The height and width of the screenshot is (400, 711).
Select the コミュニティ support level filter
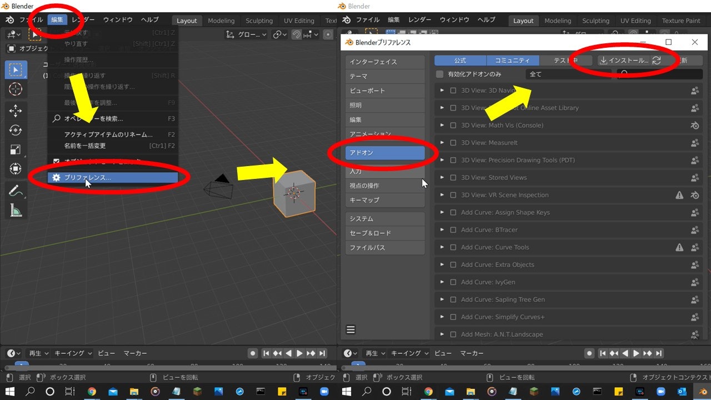(512, 61)
